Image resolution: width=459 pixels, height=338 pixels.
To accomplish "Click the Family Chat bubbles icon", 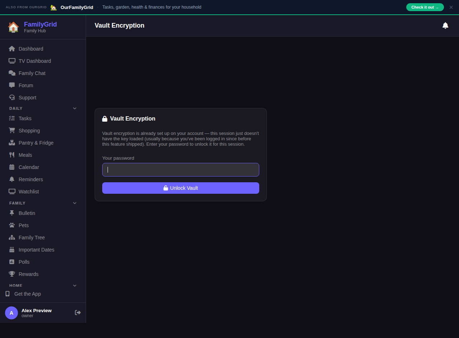I will [12, 73].
